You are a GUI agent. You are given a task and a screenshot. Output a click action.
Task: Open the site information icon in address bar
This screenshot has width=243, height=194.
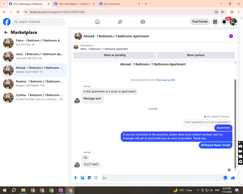pyautogui.click(x=26, y=12)
